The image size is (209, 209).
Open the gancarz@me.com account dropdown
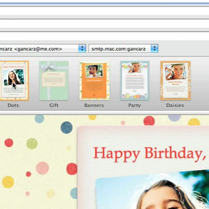click(43, 48)
